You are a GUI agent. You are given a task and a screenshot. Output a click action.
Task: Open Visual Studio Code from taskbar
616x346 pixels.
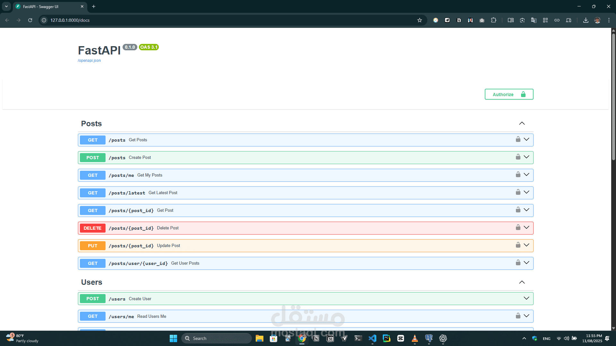coord(372,338)
